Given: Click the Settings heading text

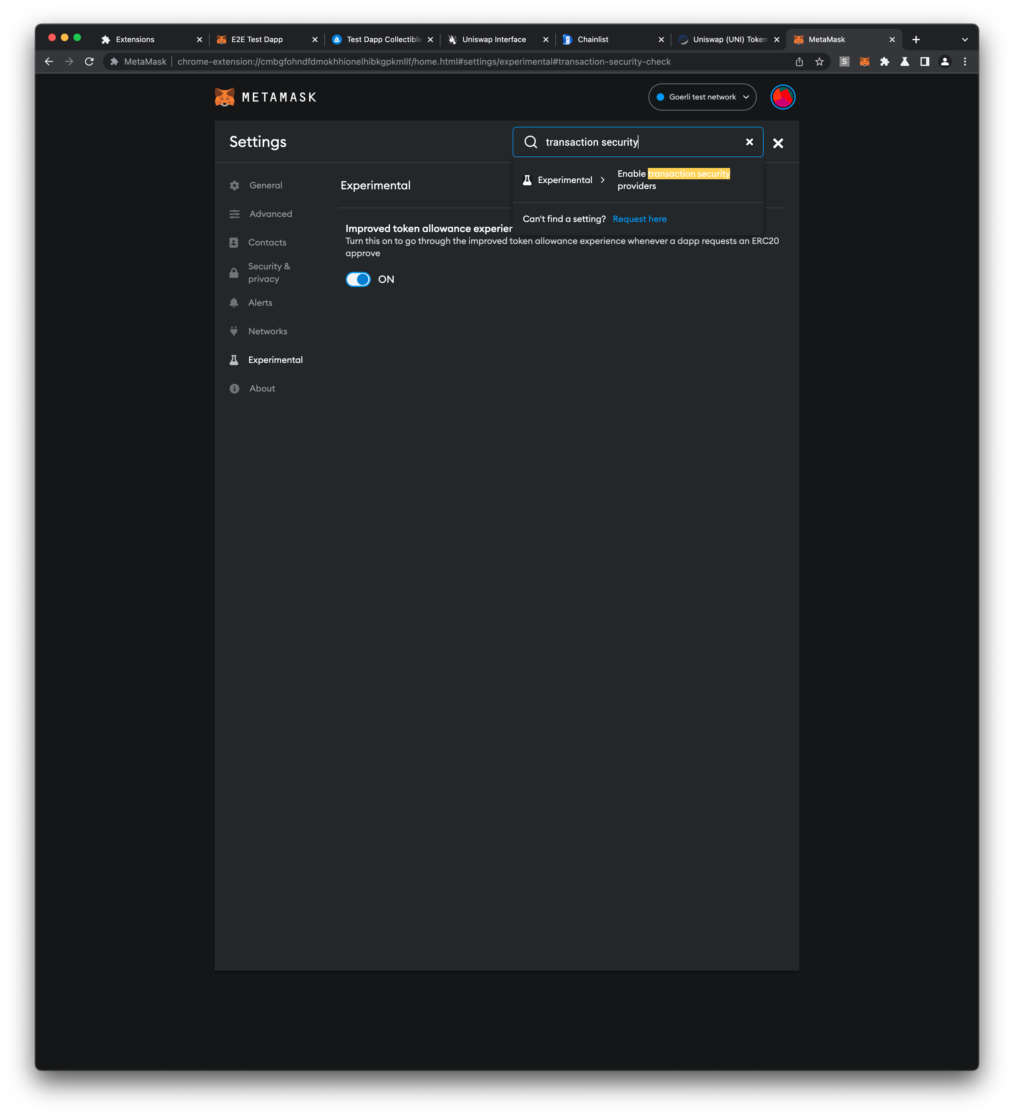Looking at the screenshot, I should click(x=258, y=142).
